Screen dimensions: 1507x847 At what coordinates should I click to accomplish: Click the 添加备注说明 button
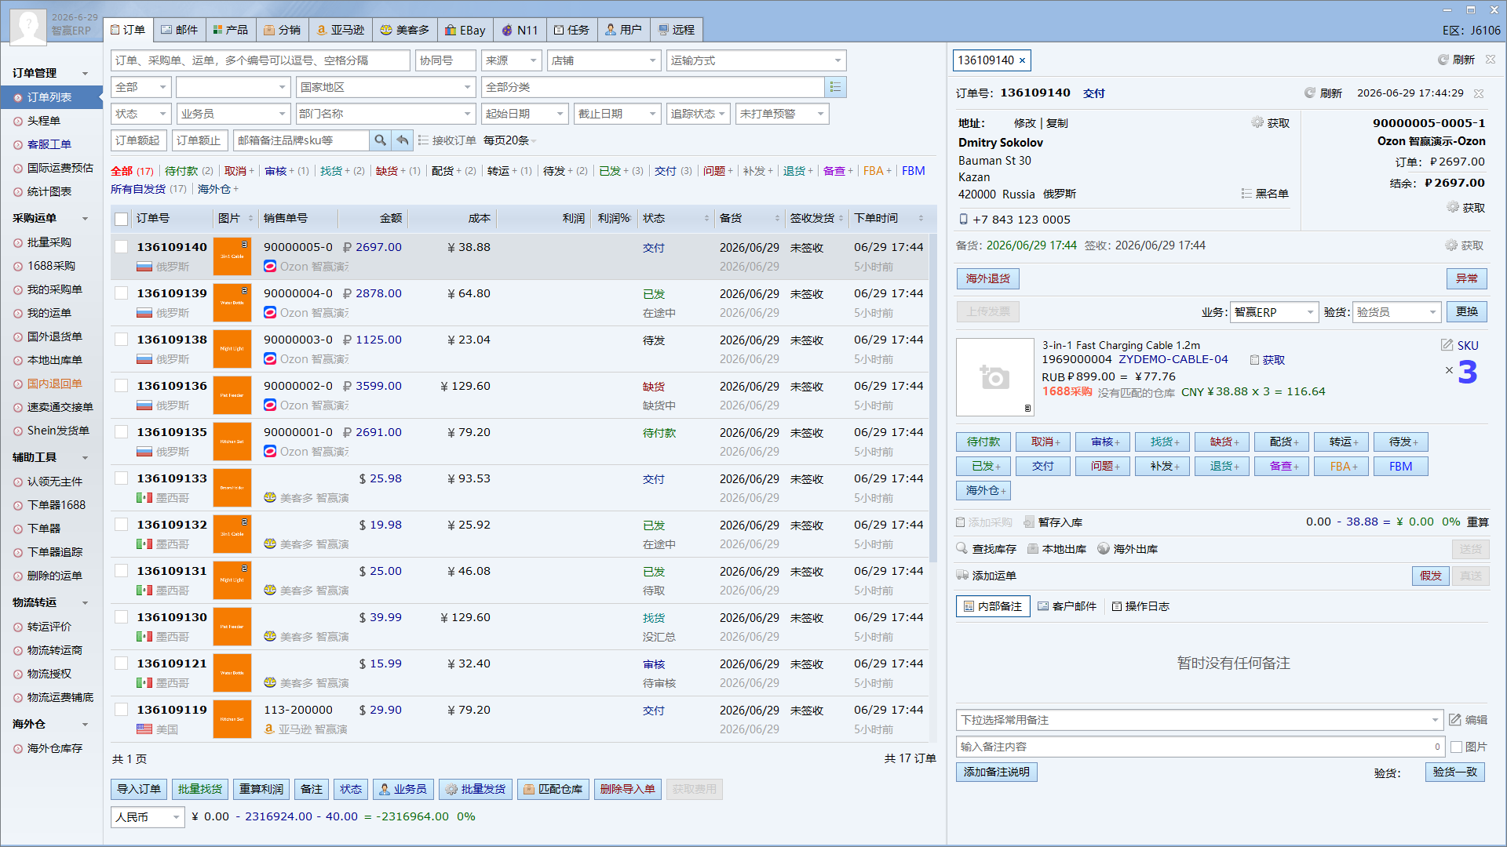tap(996, 772)
